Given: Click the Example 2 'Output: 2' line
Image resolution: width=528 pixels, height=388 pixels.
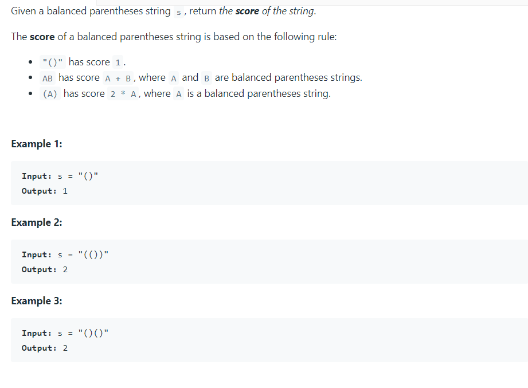Looking at the screenshot, I should pyautogui.click(x=45, y=269).
